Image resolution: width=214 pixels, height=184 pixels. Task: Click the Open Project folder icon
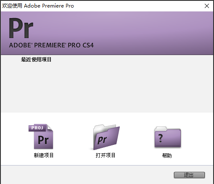(106, 137)
